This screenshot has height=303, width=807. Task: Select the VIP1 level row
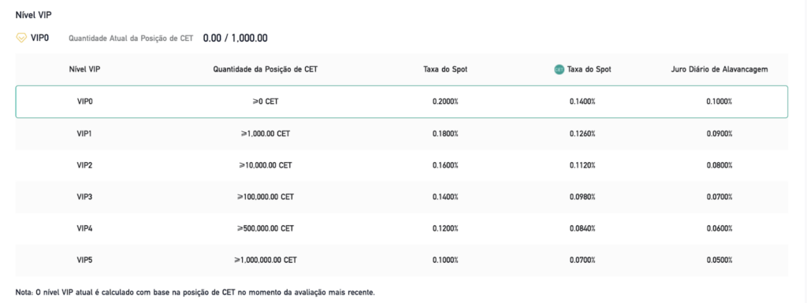pyautogui.click(x=401, y=134)
